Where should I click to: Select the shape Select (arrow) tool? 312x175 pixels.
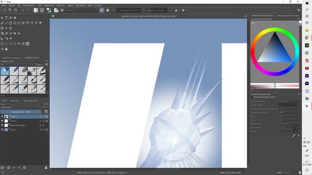2,18
